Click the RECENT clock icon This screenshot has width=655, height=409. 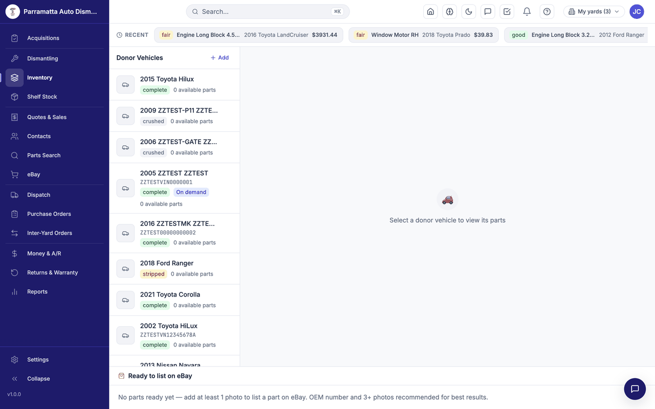click(119, 35)
